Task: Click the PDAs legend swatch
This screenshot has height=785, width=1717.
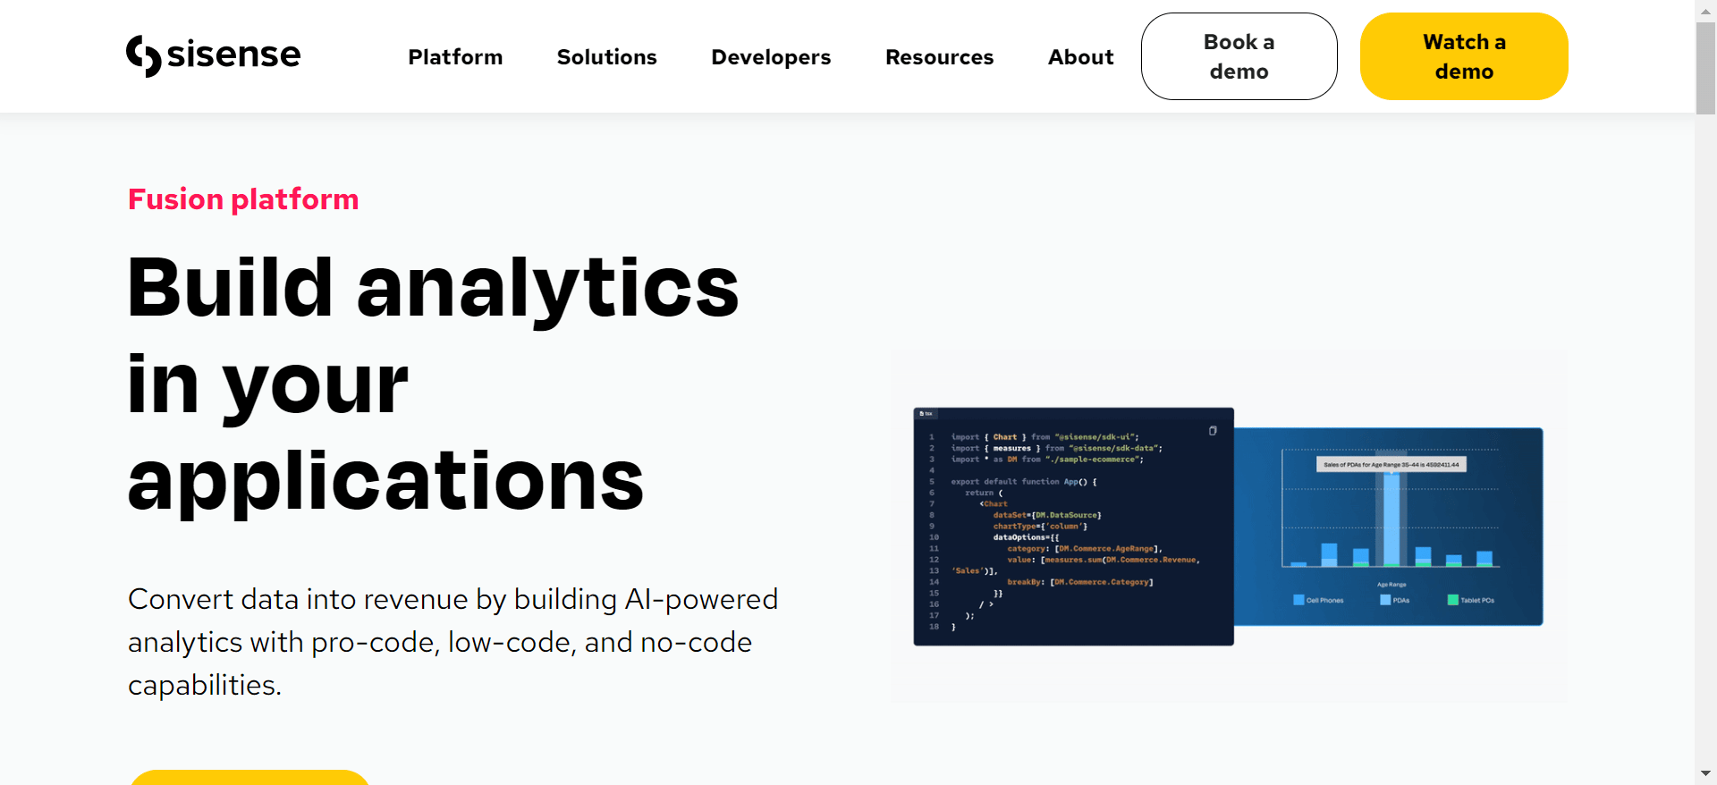Action: point(1385,600)
